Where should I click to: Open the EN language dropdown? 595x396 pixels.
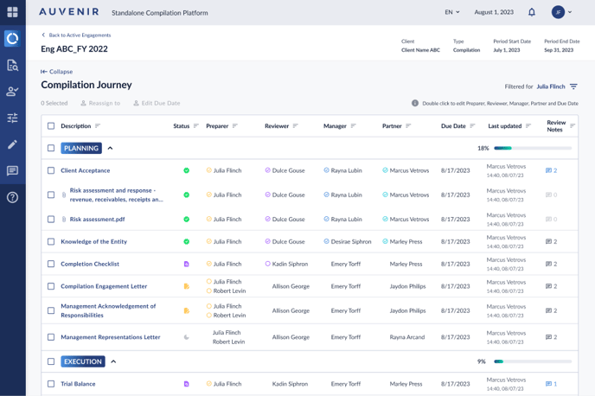451,12
